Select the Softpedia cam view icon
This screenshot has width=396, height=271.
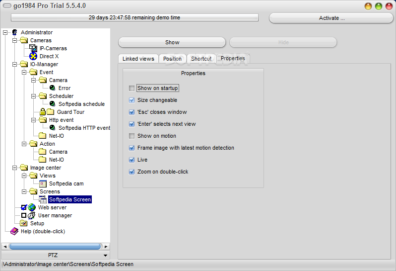43,183
